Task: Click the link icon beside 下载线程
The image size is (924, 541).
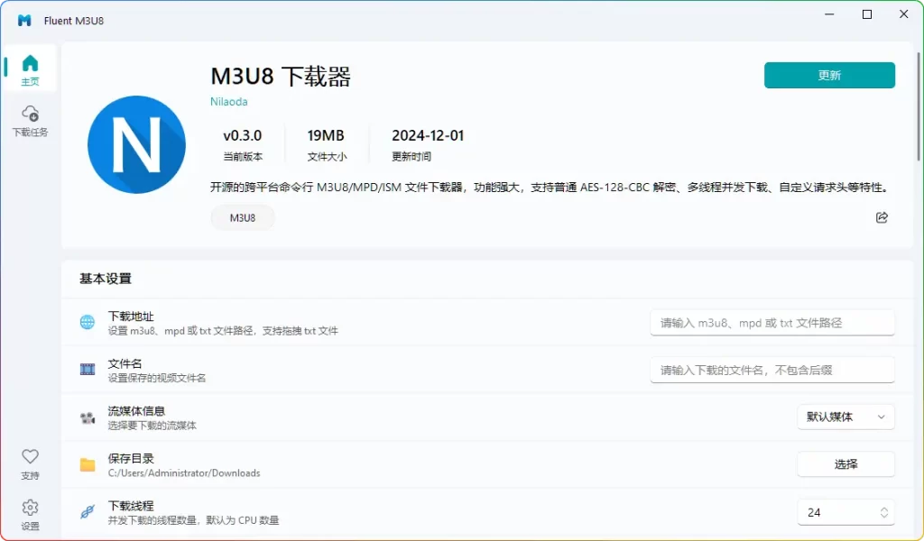Action: pyautogui.click(x=88, y=512)
